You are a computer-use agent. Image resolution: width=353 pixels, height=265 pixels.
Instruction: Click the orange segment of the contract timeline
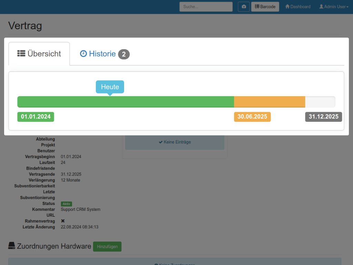click(x=269, y=102)
